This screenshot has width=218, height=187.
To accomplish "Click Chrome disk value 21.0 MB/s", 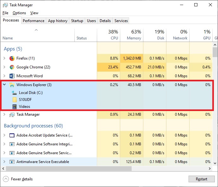I will coord(156,67).
